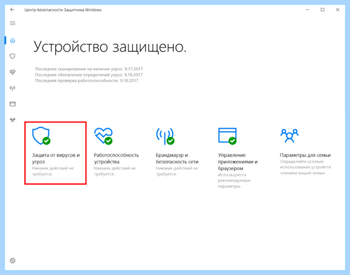Select the Home icon in sidebar

(12, 40)
